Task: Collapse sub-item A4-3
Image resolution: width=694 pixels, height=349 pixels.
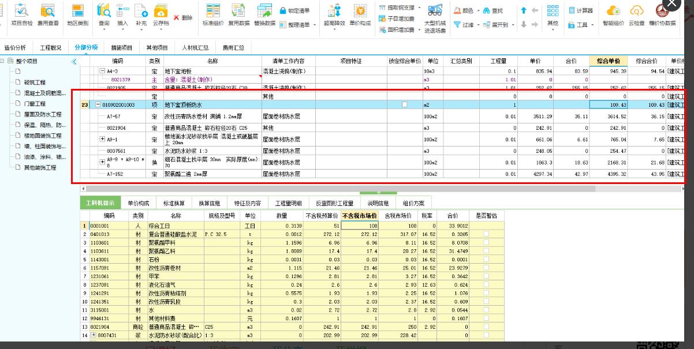Action: [102, 71]
